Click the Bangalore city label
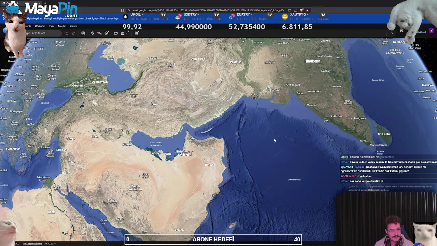Screen dimensions: 437x246 click(360, 118)
